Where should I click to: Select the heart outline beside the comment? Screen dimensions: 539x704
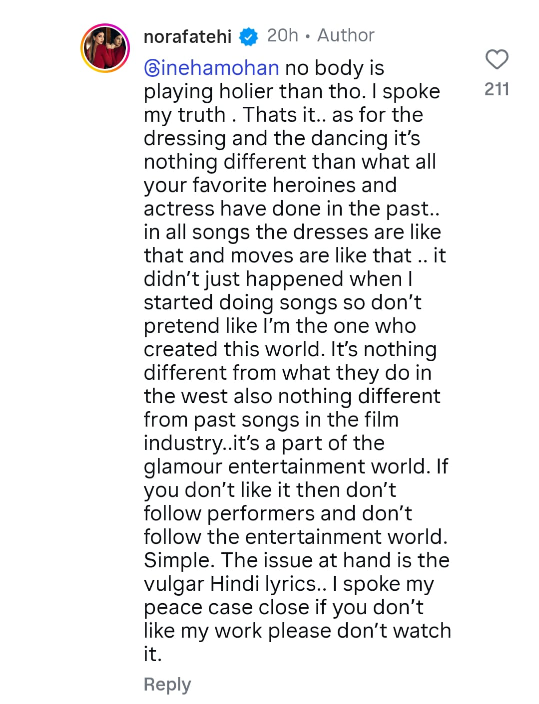[498, 58]
